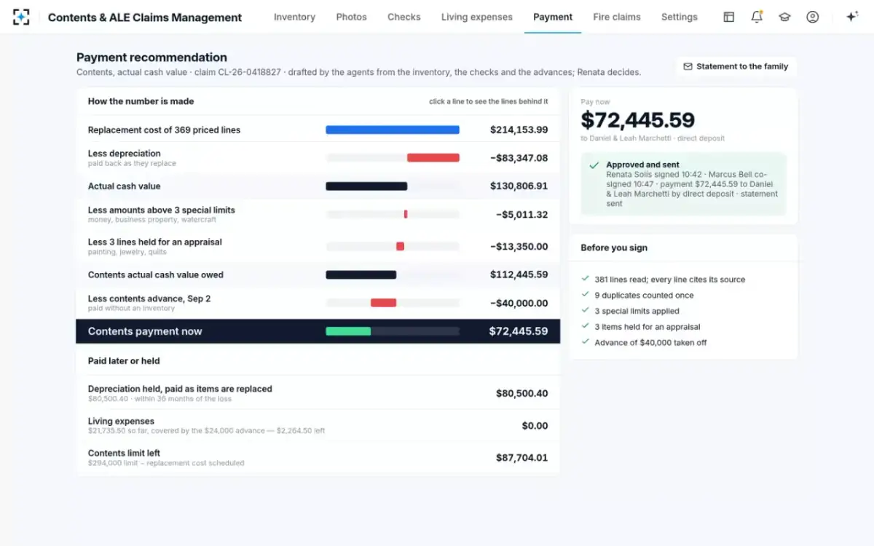Open the Actual cash value line
Image resolution: width=874 pixels, height=546 pixels.
coord(318,186)
